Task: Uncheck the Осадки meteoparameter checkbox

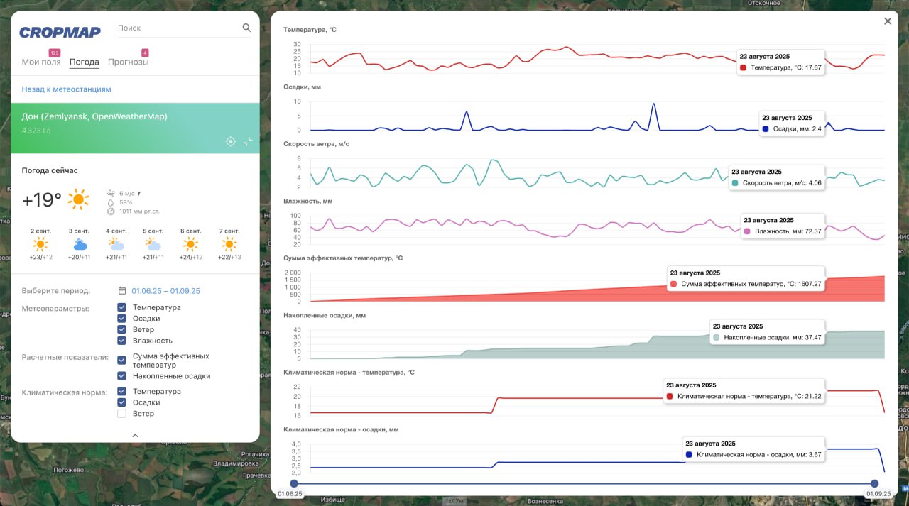Action: [121, 319]
